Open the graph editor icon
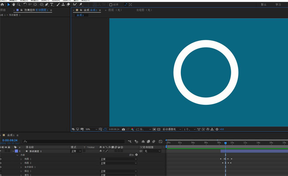The width and height of the screenshot is (288, 176). click(160, 142)
